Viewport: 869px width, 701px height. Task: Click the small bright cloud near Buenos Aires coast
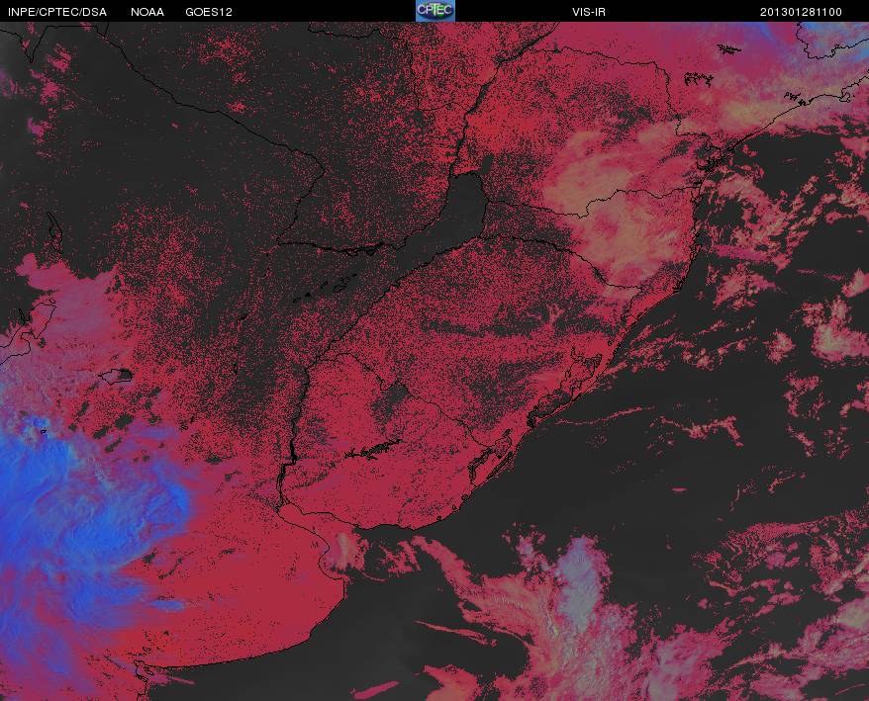point(344,551)
